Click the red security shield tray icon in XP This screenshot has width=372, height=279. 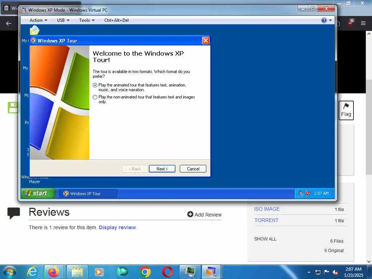point(307,193)
